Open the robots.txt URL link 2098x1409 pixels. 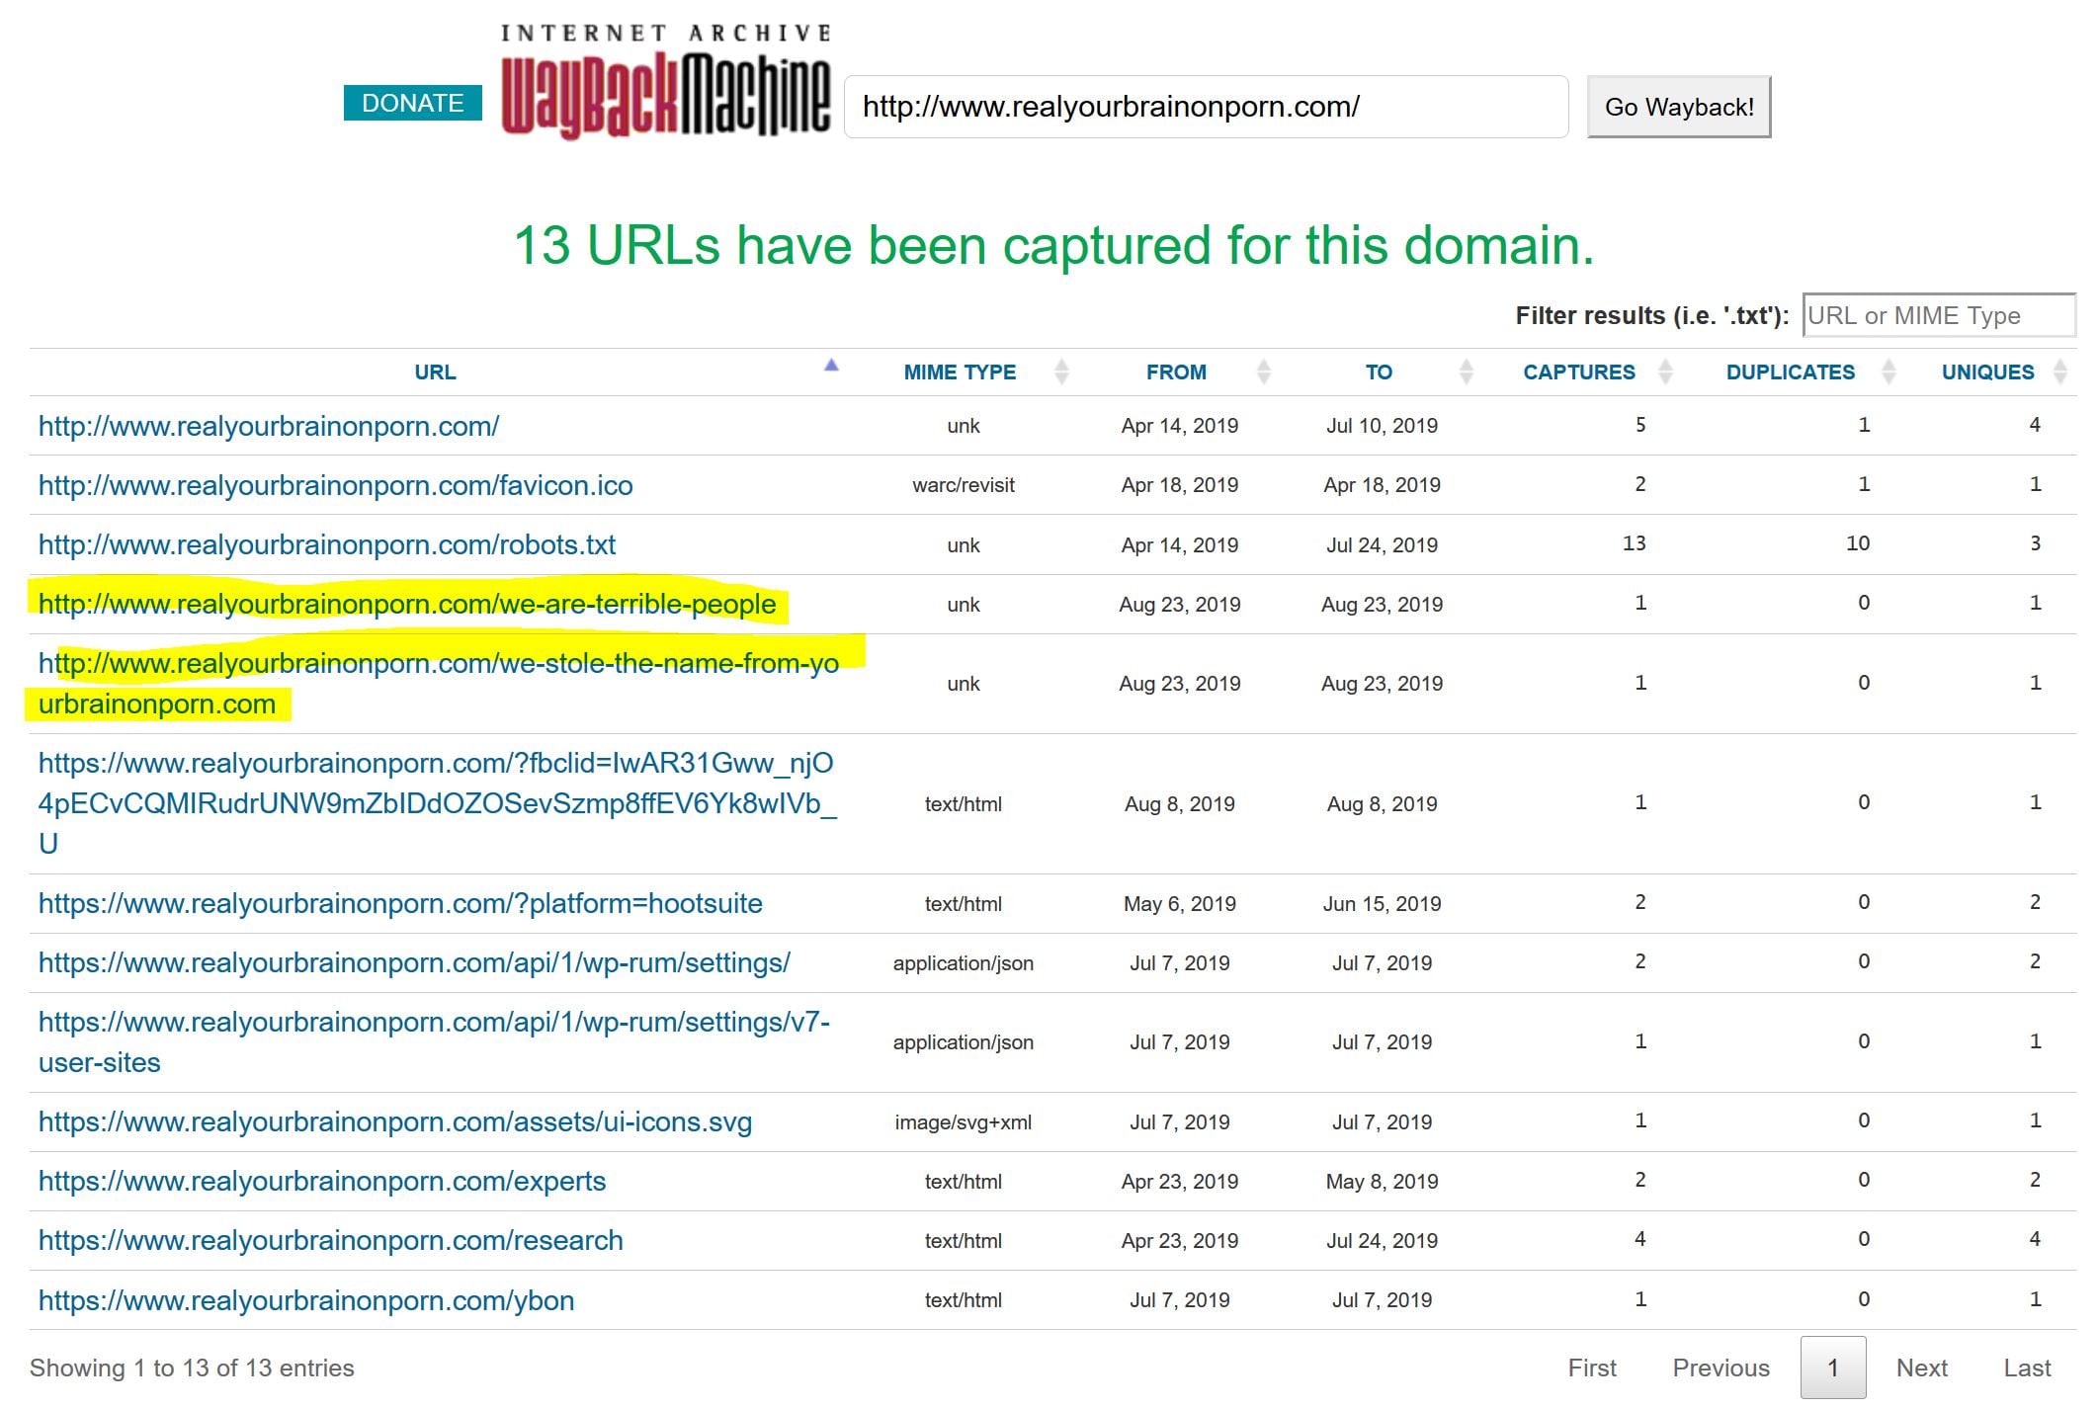tap(326, 545)
